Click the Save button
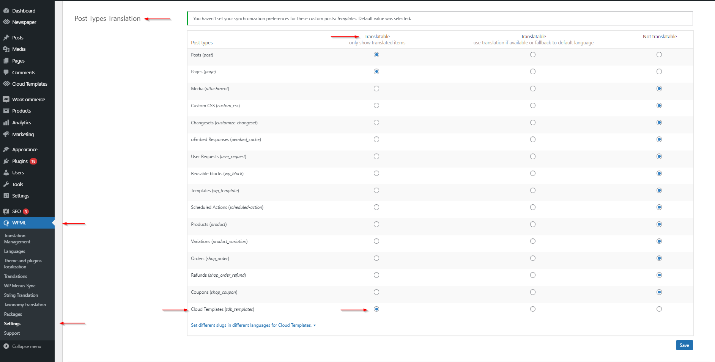 tap(684, 345)
